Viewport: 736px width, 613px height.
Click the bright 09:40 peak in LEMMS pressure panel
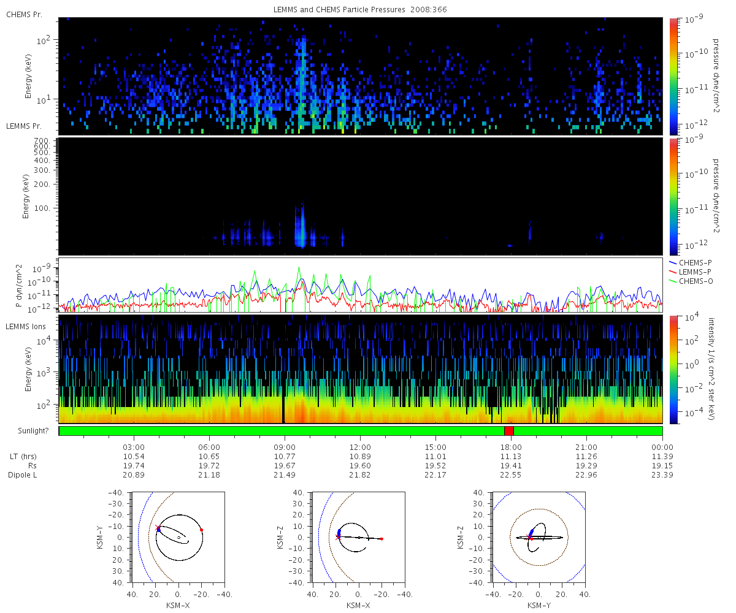tap(301, 227)
